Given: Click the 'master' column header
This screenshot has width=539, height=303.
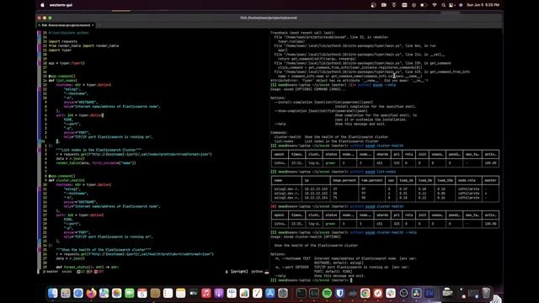Looking at the screenshot, I should 490,180.
